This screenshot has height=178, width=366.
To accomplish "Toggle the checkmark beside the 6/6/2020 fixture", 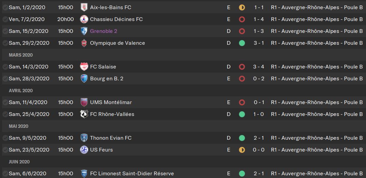I will pos(5,173).
